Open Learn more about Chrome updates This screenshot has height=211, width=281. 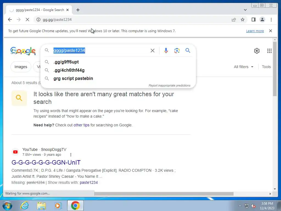coord(255,31)
